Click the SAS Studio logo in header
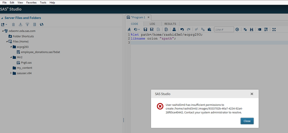 click(11, 9)
